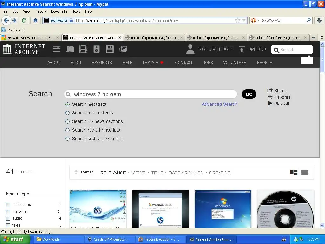Check the software media type box

[x=8, y=212]
